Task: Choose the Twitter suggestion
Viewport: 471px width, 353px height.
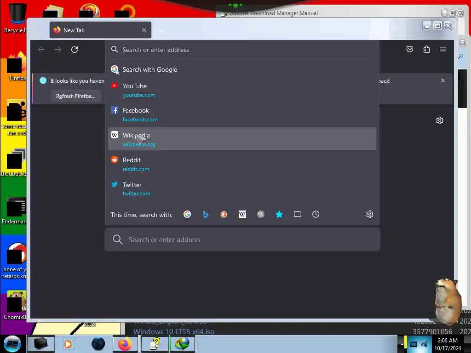Action: pyautogui.click(x=242, y=189)
